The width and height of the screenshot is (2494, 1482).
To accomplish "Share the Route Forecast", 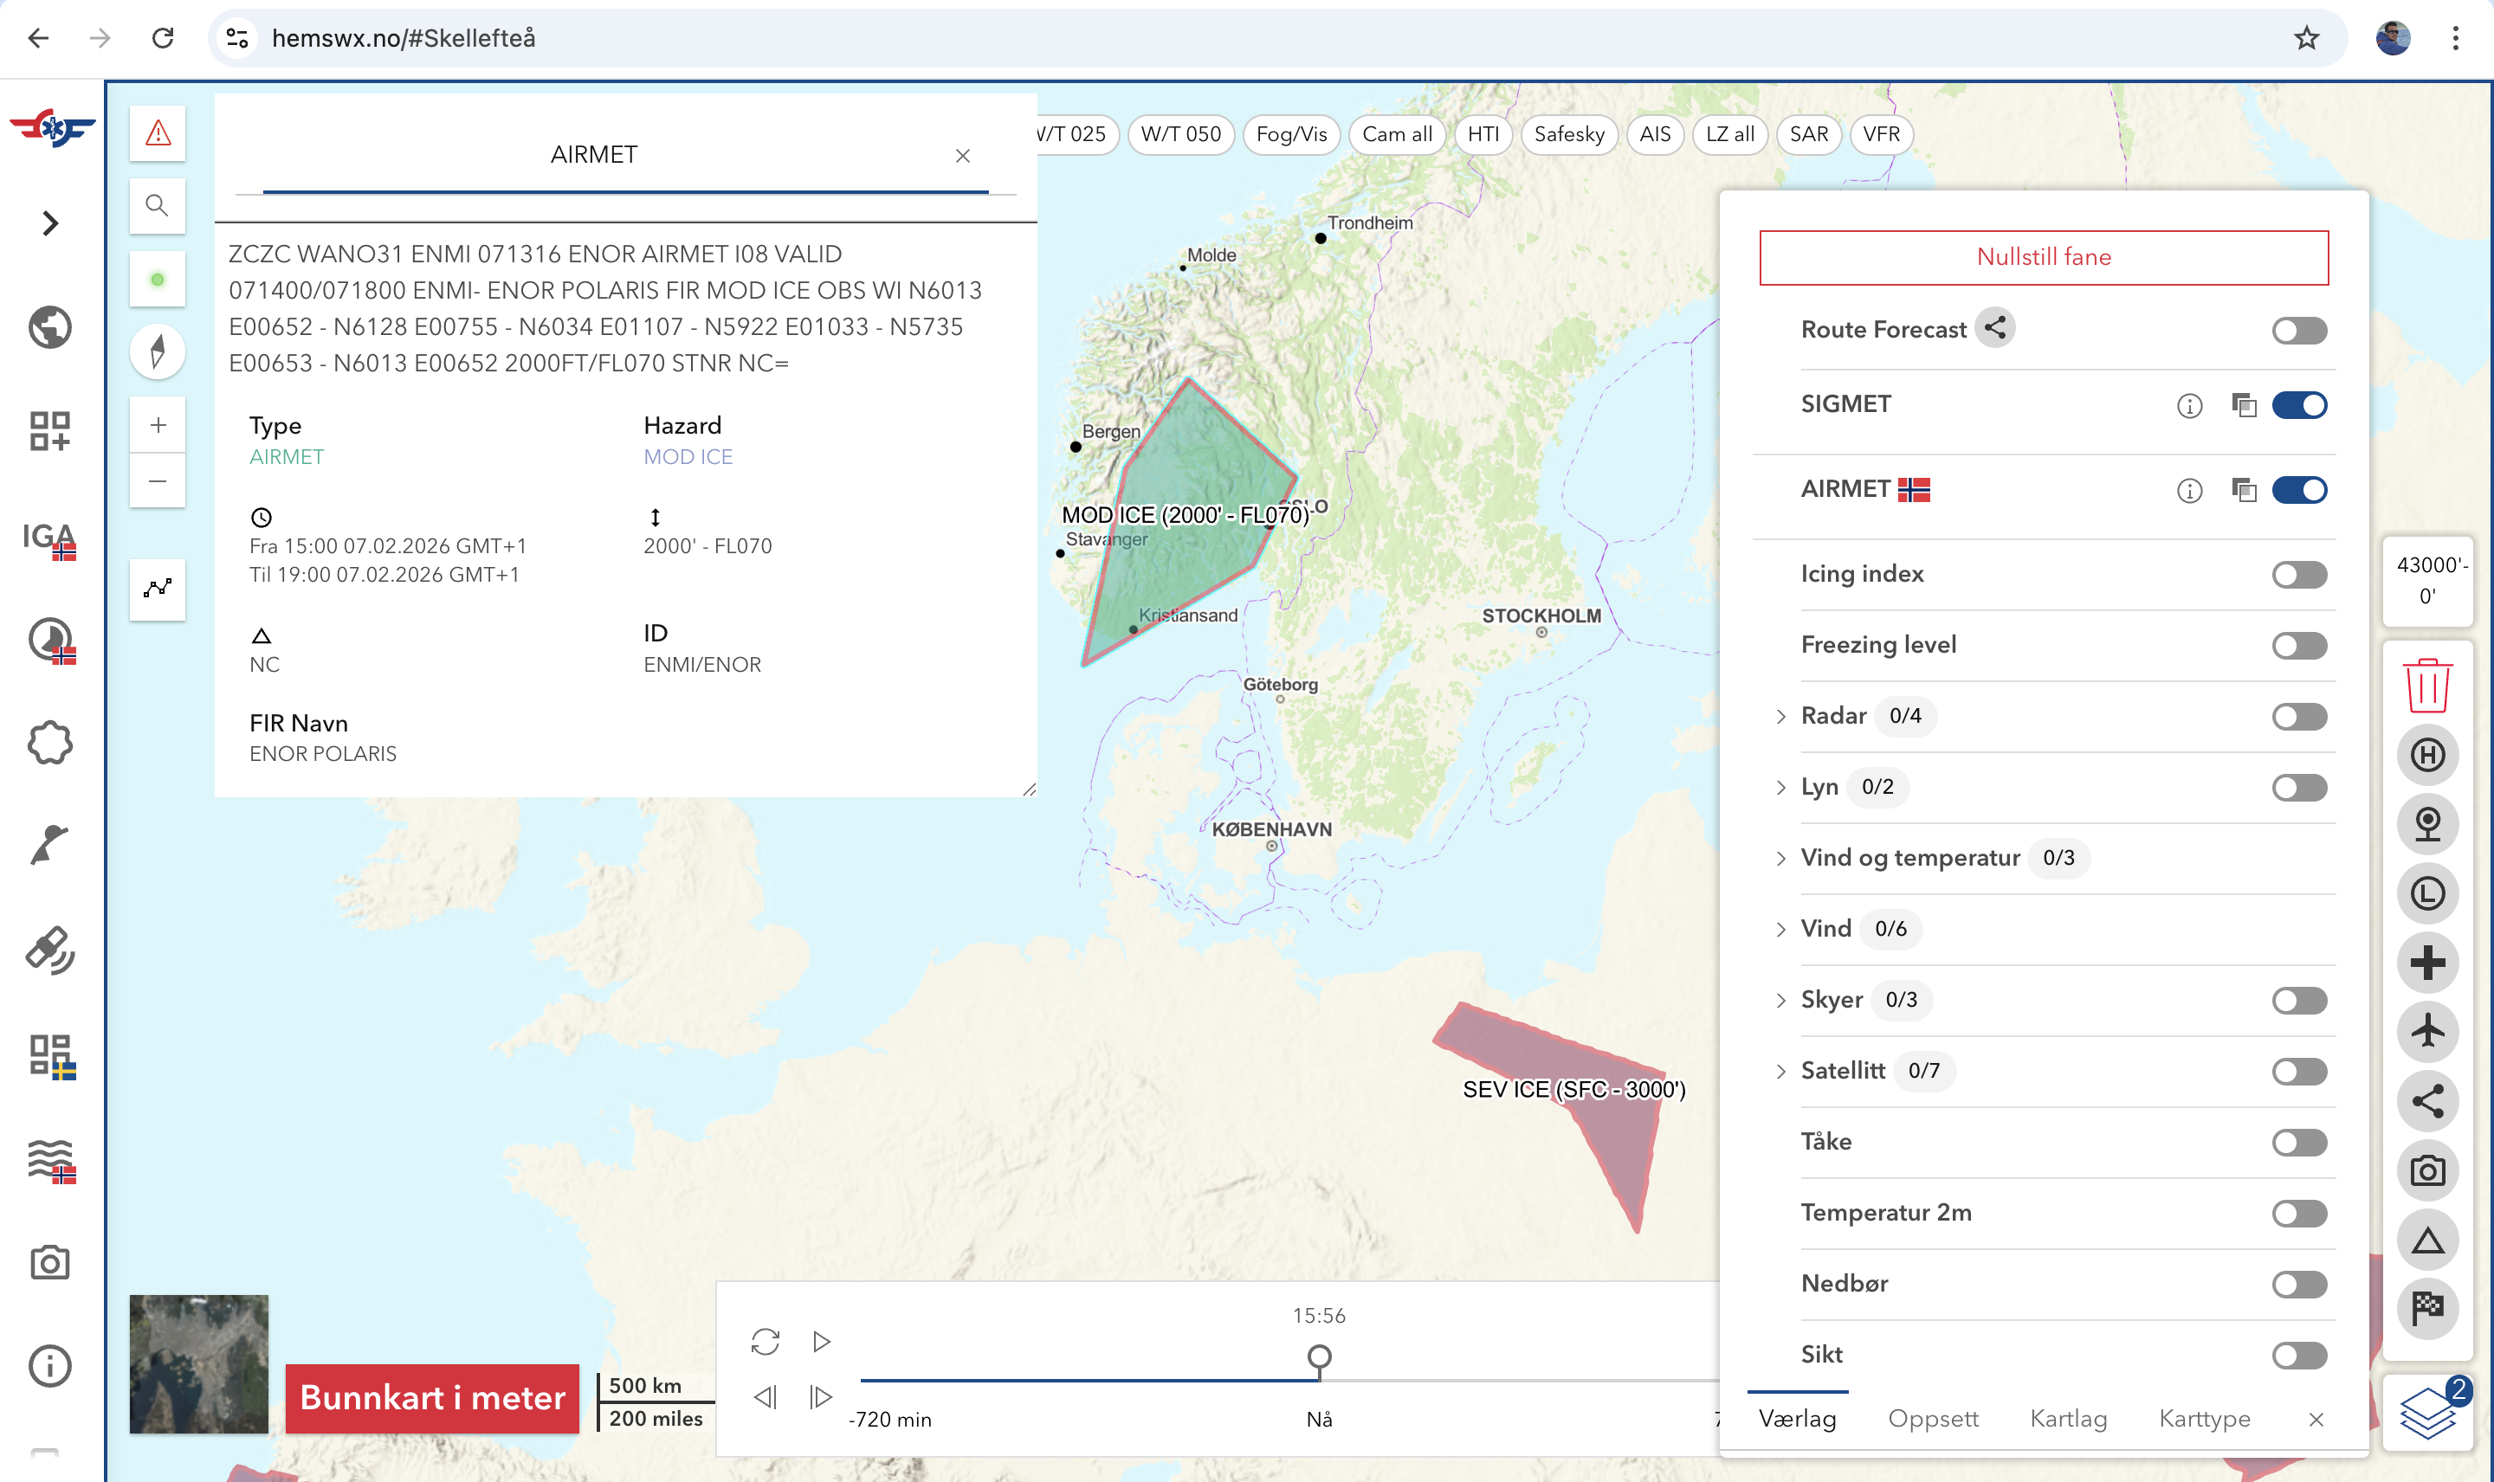I will pyautogui.click(x=1995, y=329).
